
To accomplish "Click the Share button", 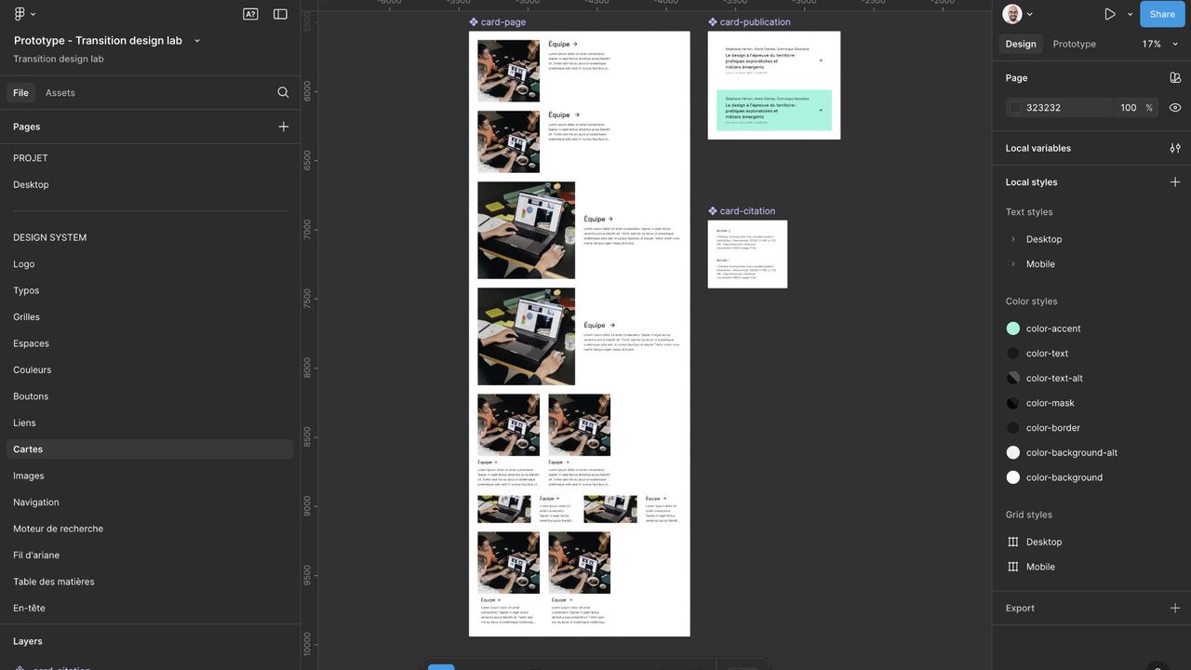I will tap(1162, 14).
